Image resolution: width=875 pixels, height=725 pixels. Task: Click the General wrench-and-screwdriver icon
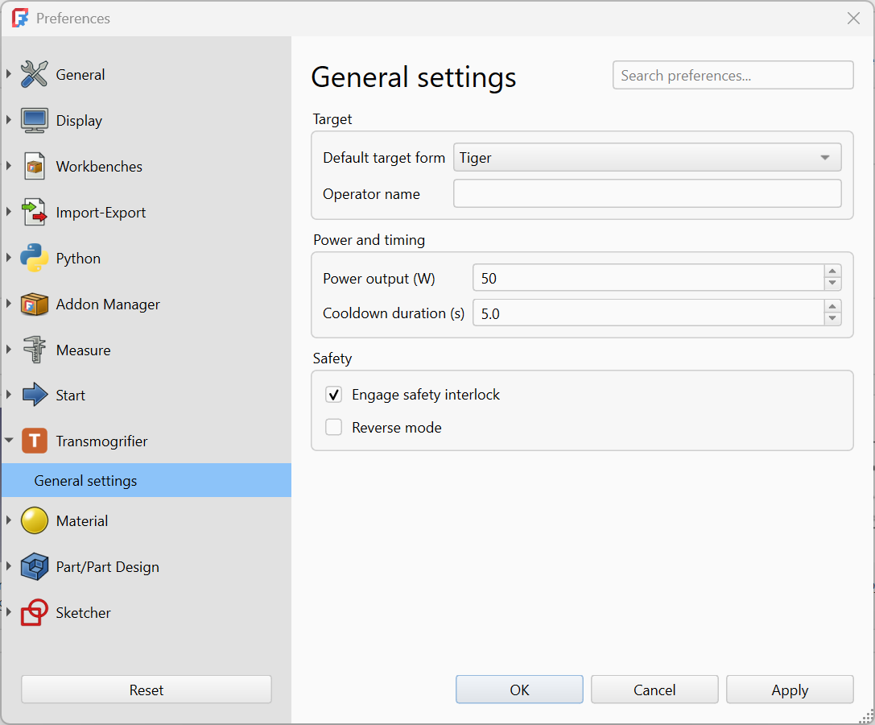[34, 74]
